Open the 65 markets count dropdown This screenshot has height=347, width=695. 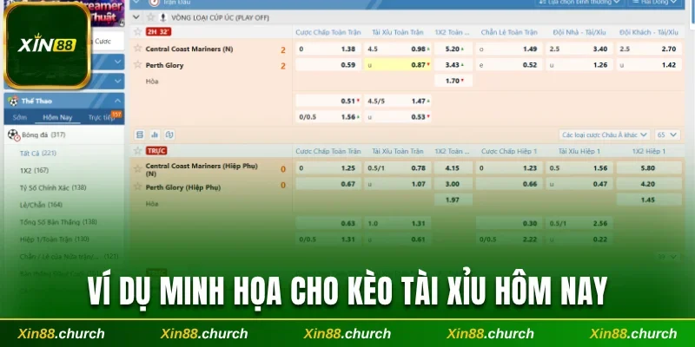point(667,134)
